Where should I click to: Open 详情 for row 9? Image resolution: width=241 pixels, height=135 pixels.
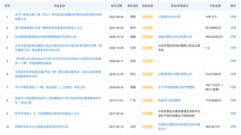[x=233, y=113]
